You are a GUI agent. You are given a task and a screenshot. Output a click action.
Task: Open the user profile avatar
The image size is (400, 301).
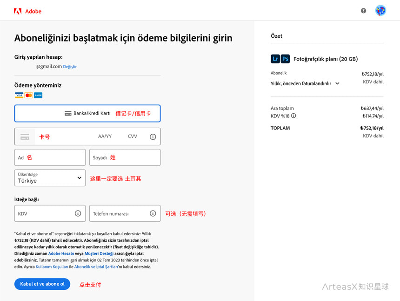[380, 11]
